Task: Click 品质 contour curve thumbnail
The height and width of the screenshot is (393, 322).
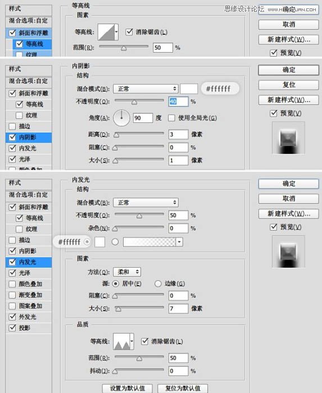Action: pos(121,341)
